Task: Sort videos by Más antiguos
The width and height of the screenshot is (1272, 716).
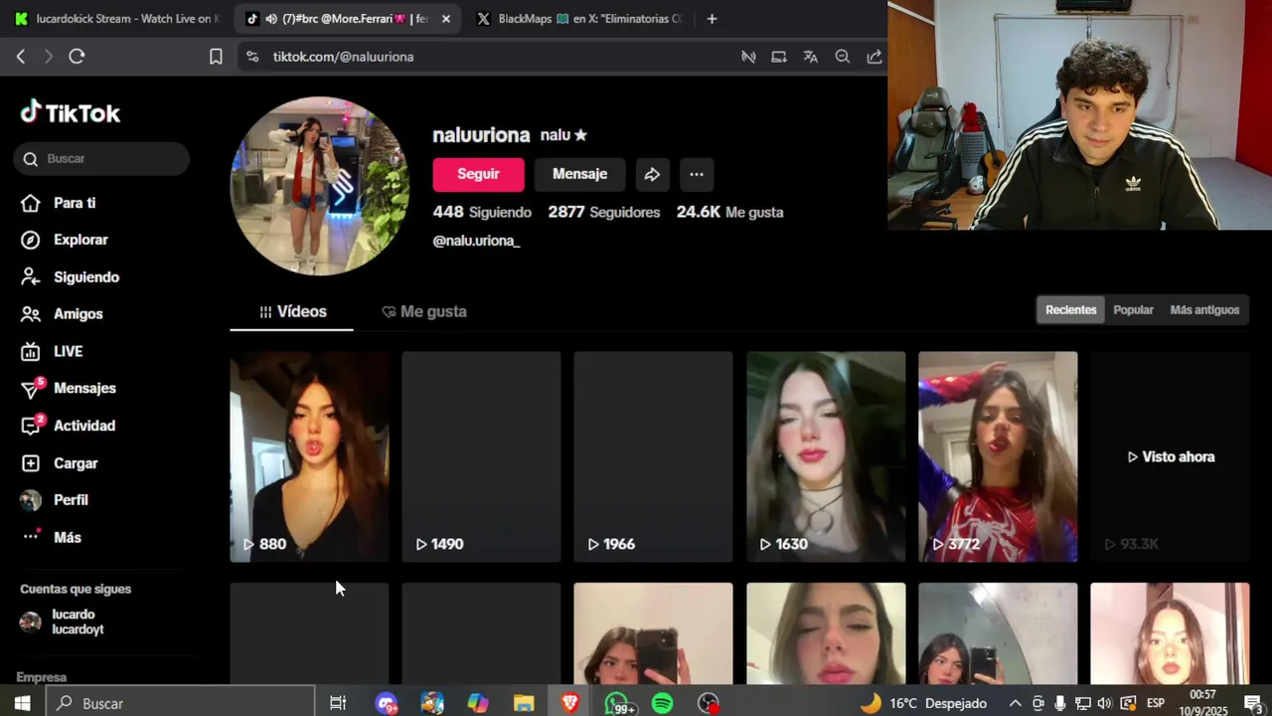Action: click(x=1204, y=310)
